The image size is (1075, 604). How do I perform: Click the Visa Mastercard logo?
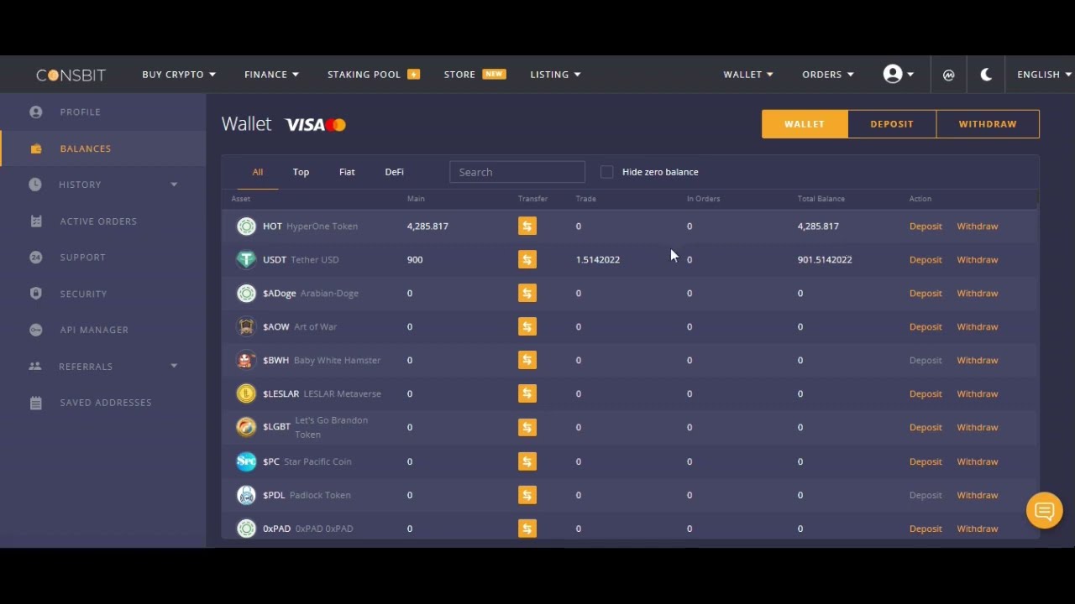click(316, 125)
